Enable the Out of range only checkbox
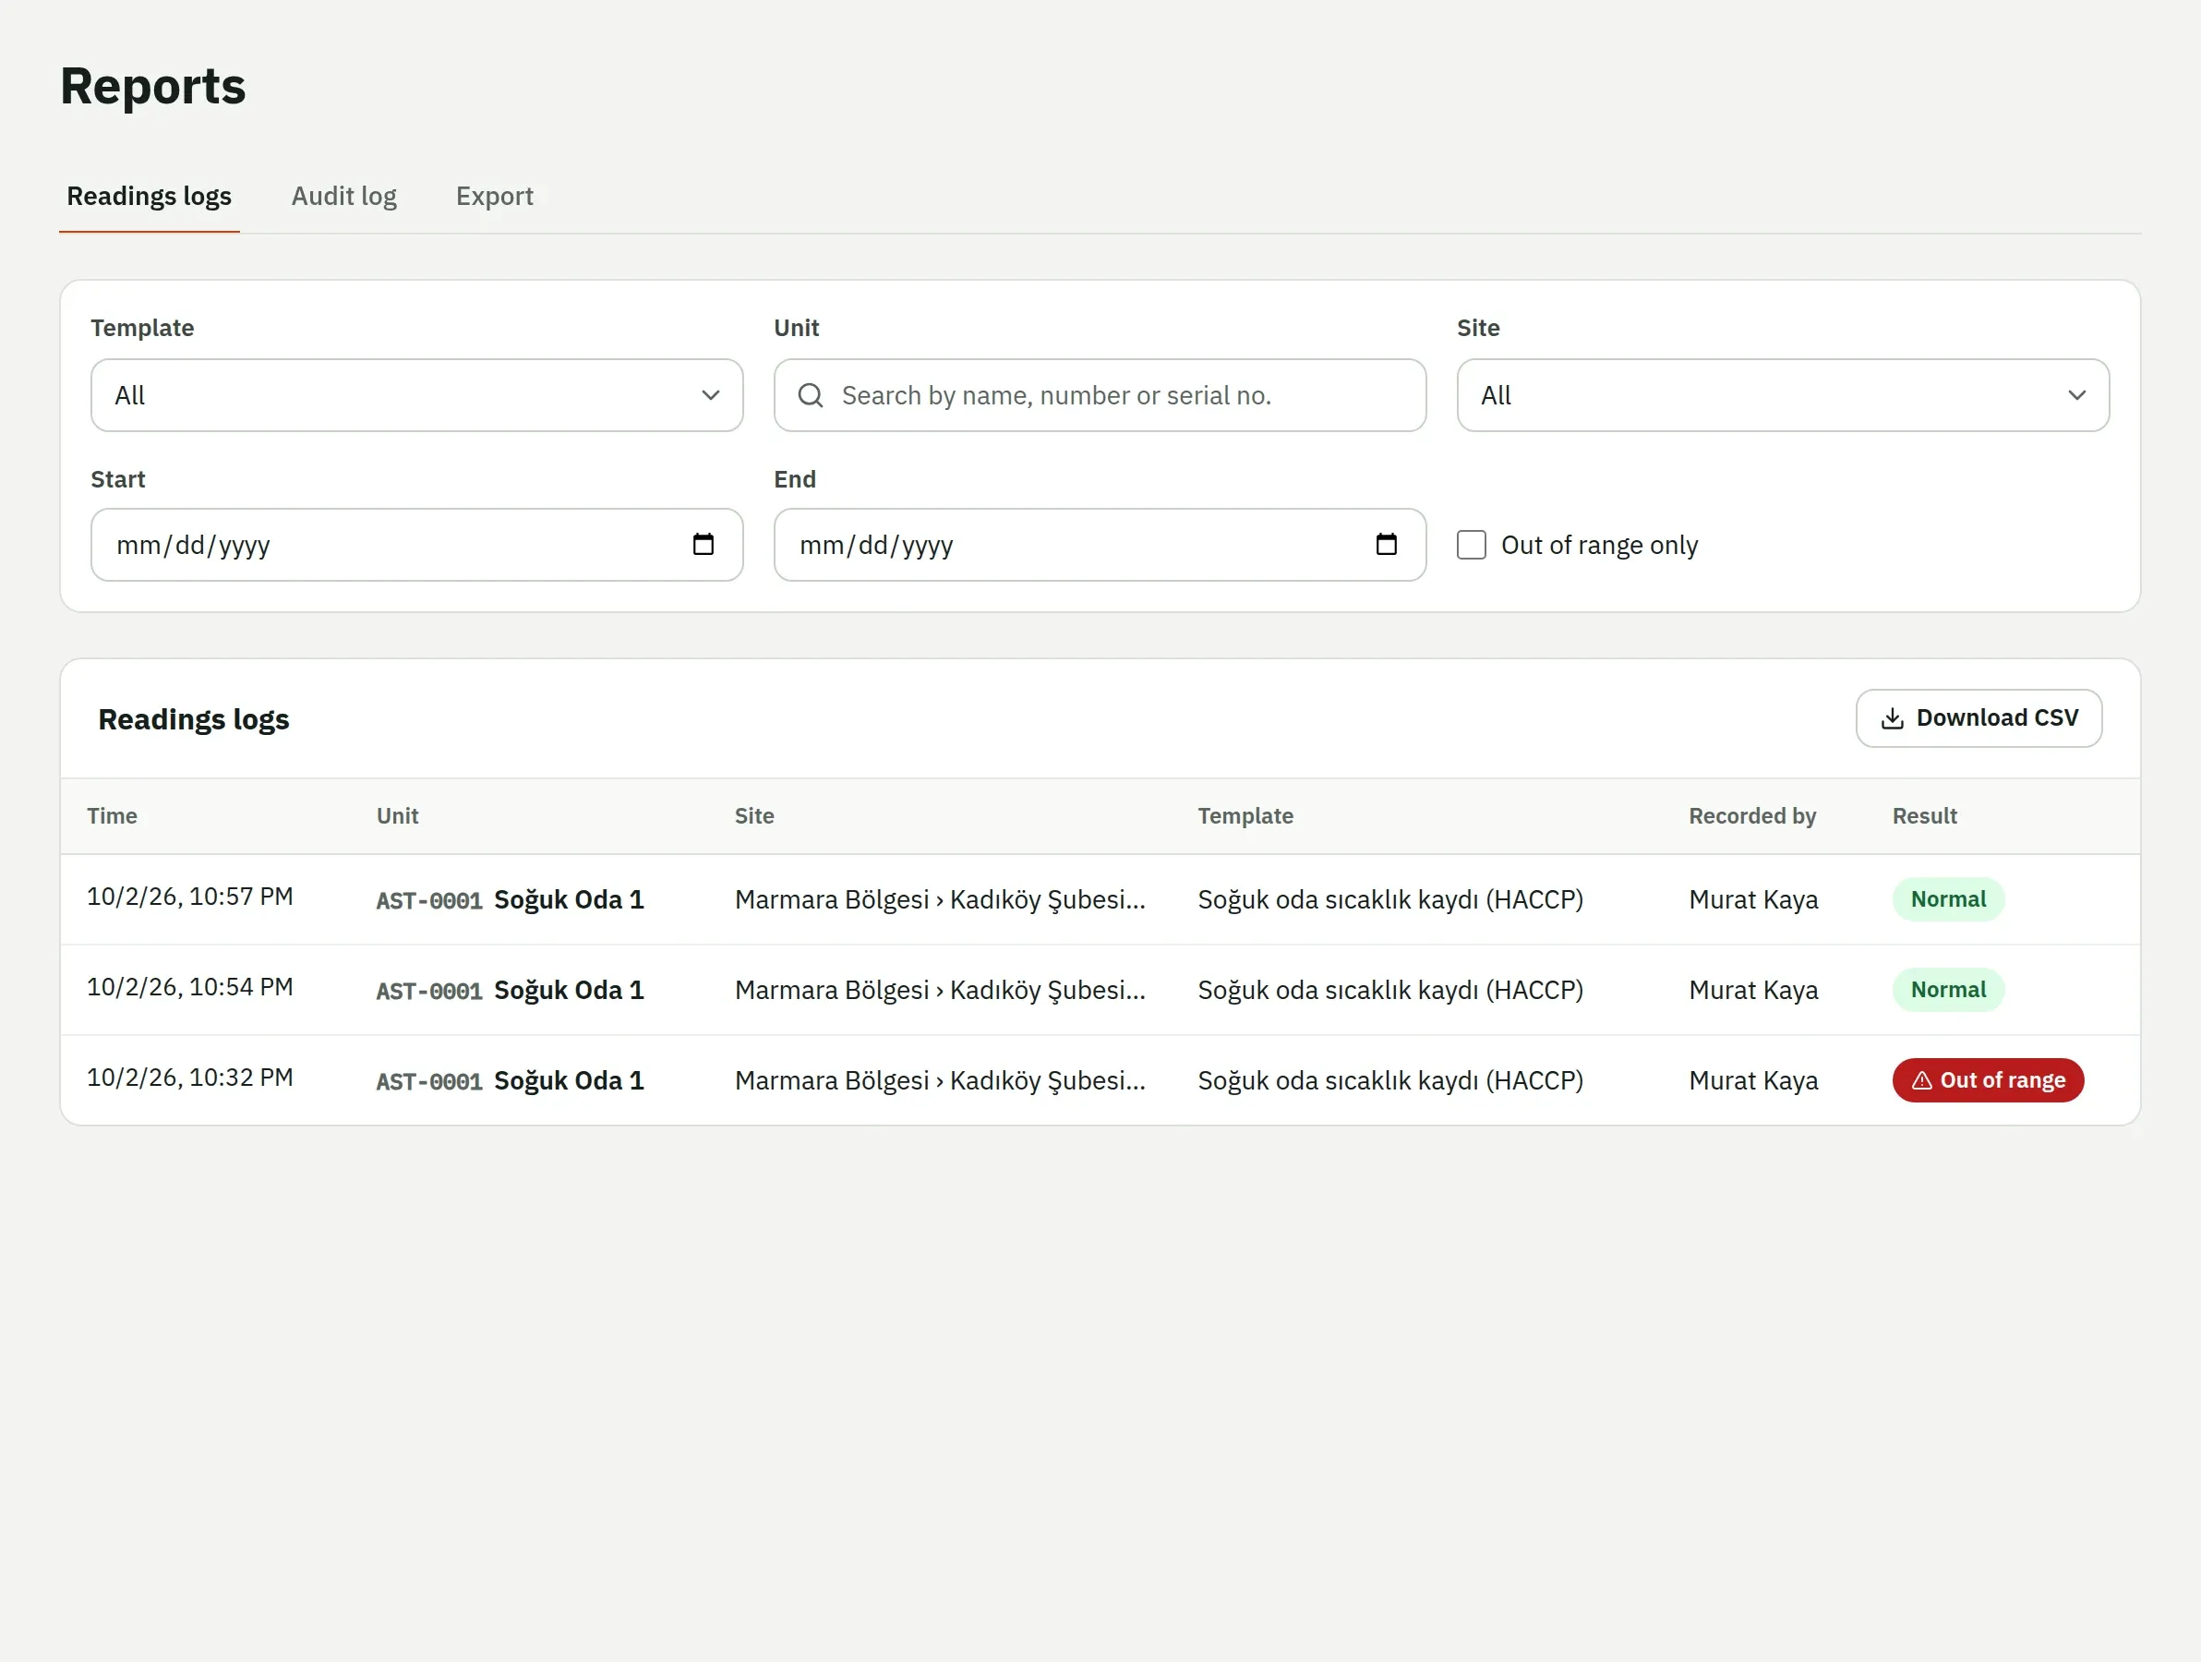Image resolution: width=2201 pixels, height=1662 pixels. 1472,546
